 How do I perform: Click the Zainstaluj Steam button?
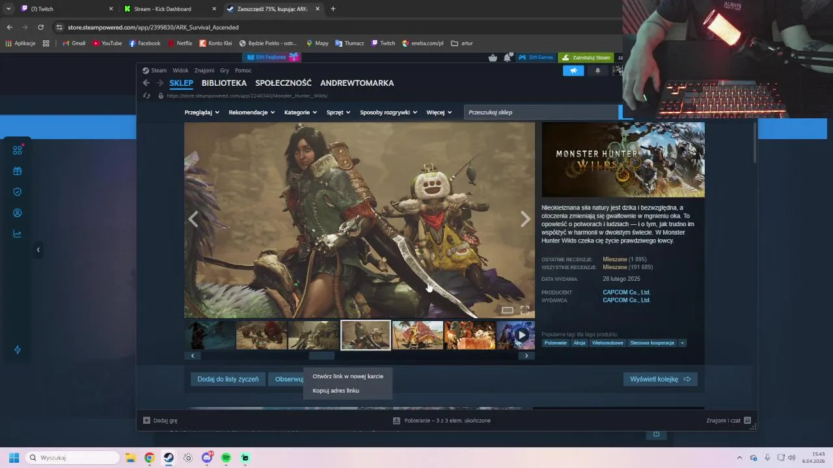click(x=586, y=57)
